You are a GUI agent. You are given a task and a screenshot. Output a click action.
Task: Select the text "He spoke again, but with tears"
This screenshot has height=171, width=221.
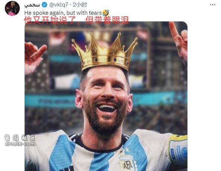click(x=63, y=13)
